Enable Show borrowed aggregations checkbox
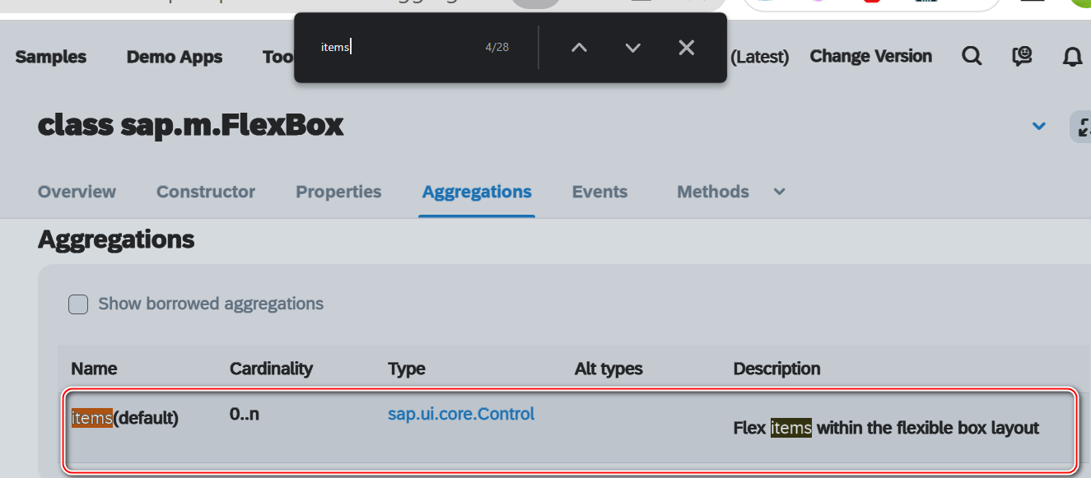This screenshot has height=478, width=1091. pos(78,304)
